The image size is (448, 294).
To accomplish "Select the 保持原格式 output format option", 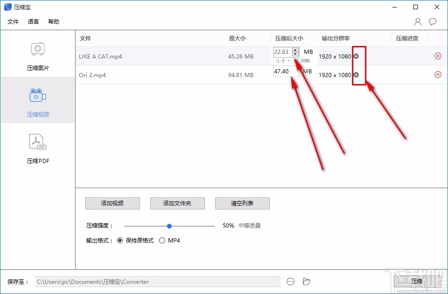I will coord(120,241).
